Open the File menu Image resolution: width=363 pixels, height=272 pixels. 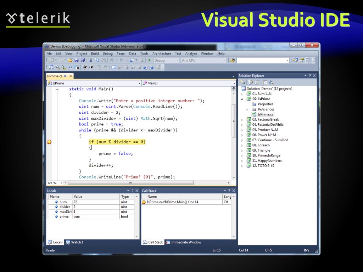49,54
